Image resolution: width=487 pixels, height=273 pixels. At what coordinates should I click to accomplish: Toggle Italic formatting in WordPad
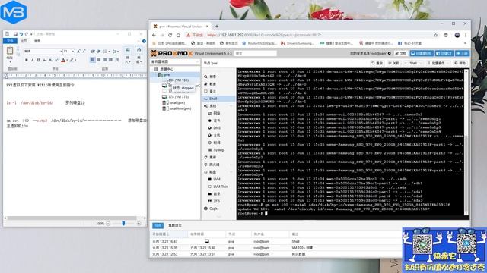[32, 60]
